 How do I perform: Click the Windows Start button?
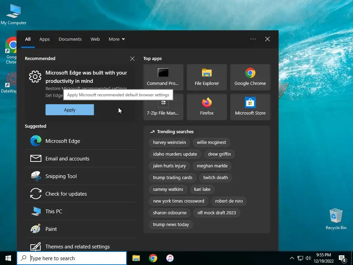pos(8,258)
